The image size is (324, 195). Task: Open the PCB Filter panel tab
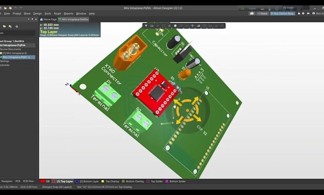pyautogui.click(x=28, y=181)
